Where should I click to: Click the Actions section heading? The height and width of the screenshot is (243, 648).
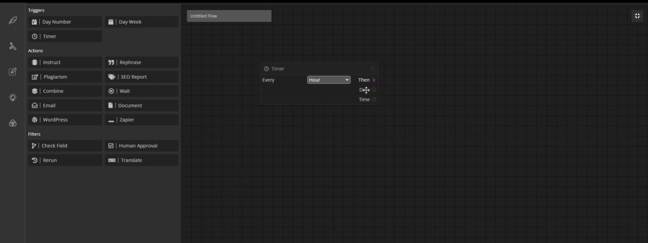(x=36, y=50)
